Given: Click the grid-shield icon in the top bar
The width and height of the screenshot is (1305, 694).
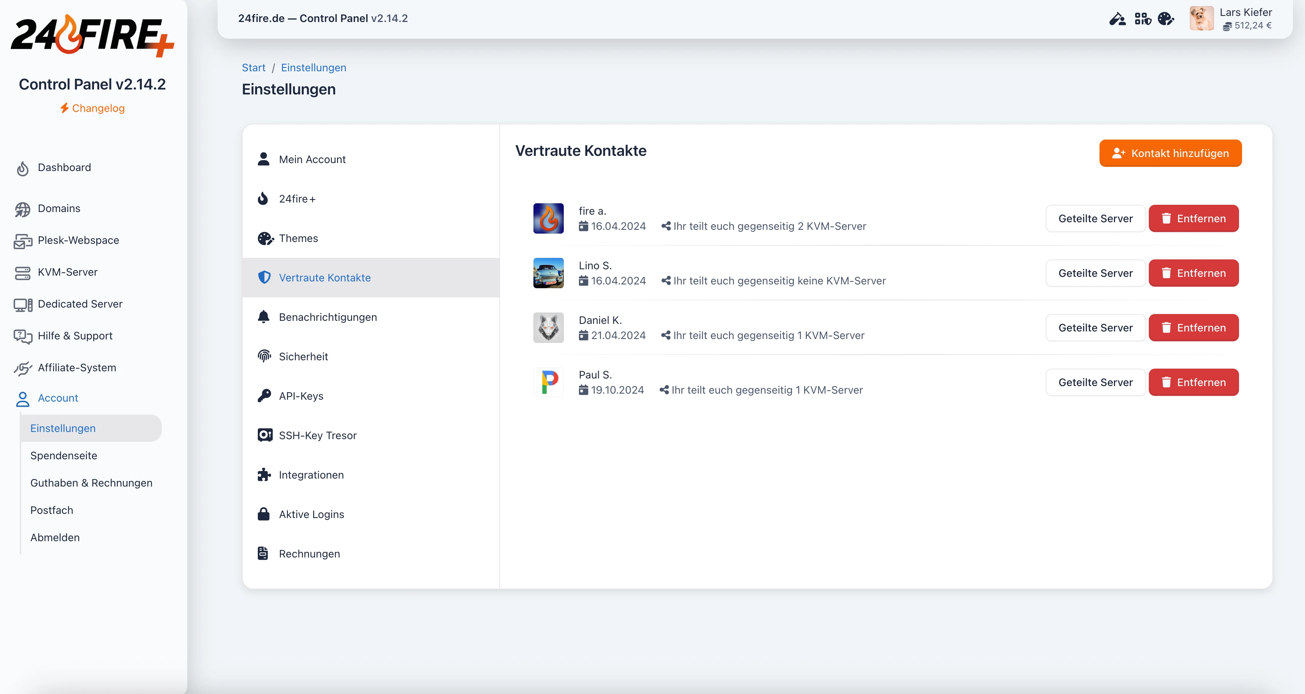Looking at the screenshot, I should click(1143, 19).
